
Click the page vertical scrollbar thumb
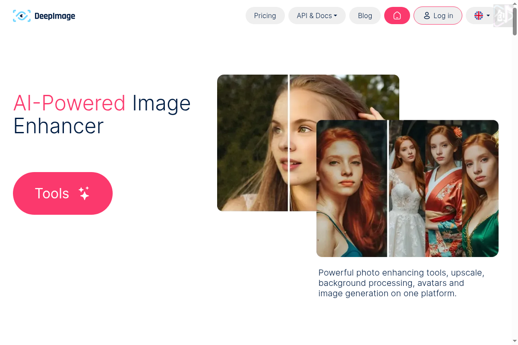click(515, 19)
